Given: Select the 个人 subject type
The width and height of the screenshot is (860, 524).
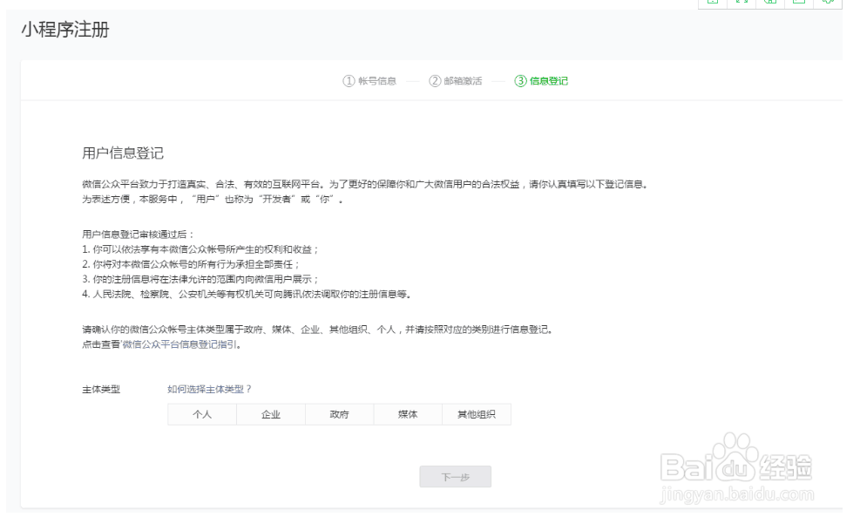Looking at the screenshot, I should click(202, 414).
